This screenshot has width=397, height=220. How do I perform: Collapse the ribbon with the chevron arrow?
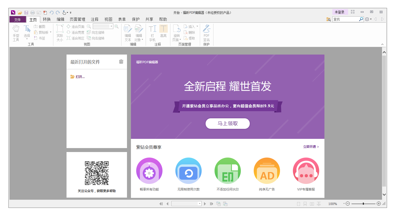[382, 44]
